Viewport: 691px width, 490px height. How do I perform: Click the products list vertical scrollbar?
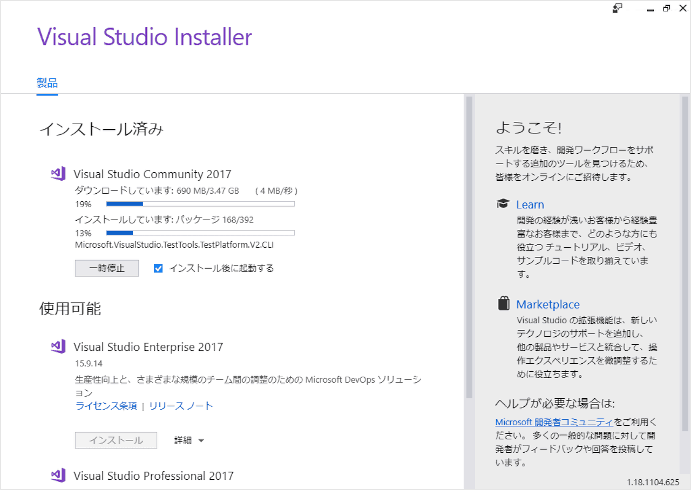pos(469,247)
